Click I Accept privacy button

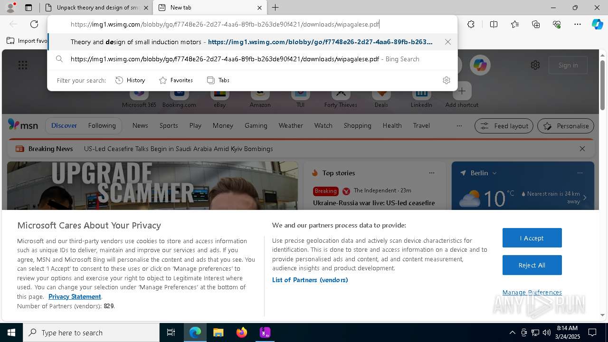click(x=532, y=238)
